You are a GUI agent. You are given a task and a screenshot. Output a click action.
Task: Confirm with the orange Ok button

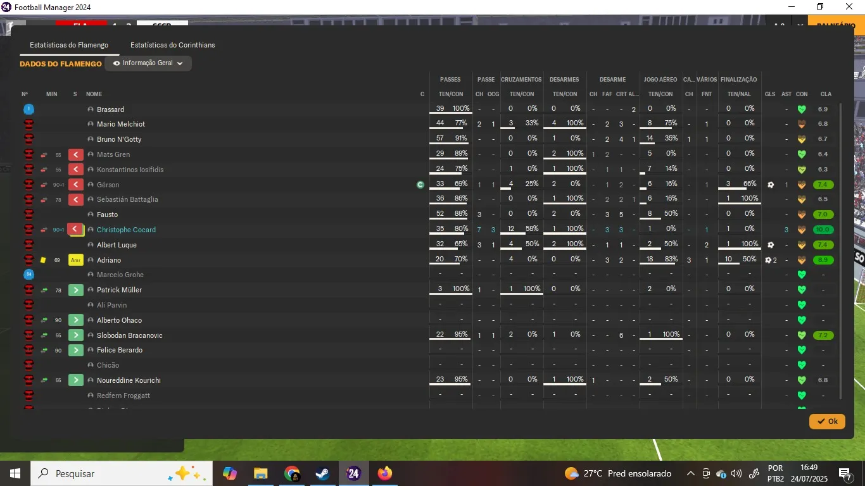click(x=827, y=421)
